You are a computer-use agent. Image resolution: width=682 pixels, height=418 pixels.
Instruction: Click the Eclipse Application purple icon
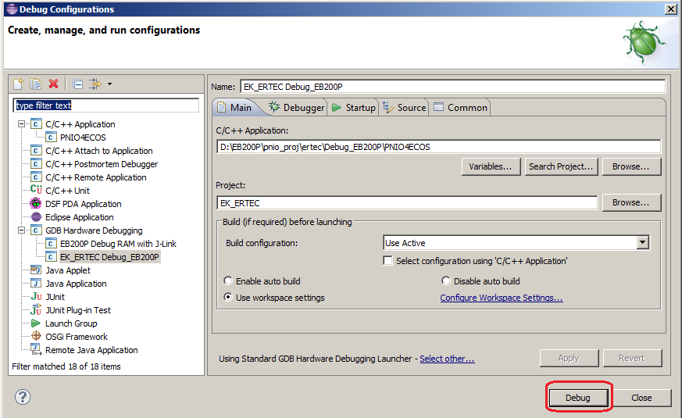click(x=36, y=217)
